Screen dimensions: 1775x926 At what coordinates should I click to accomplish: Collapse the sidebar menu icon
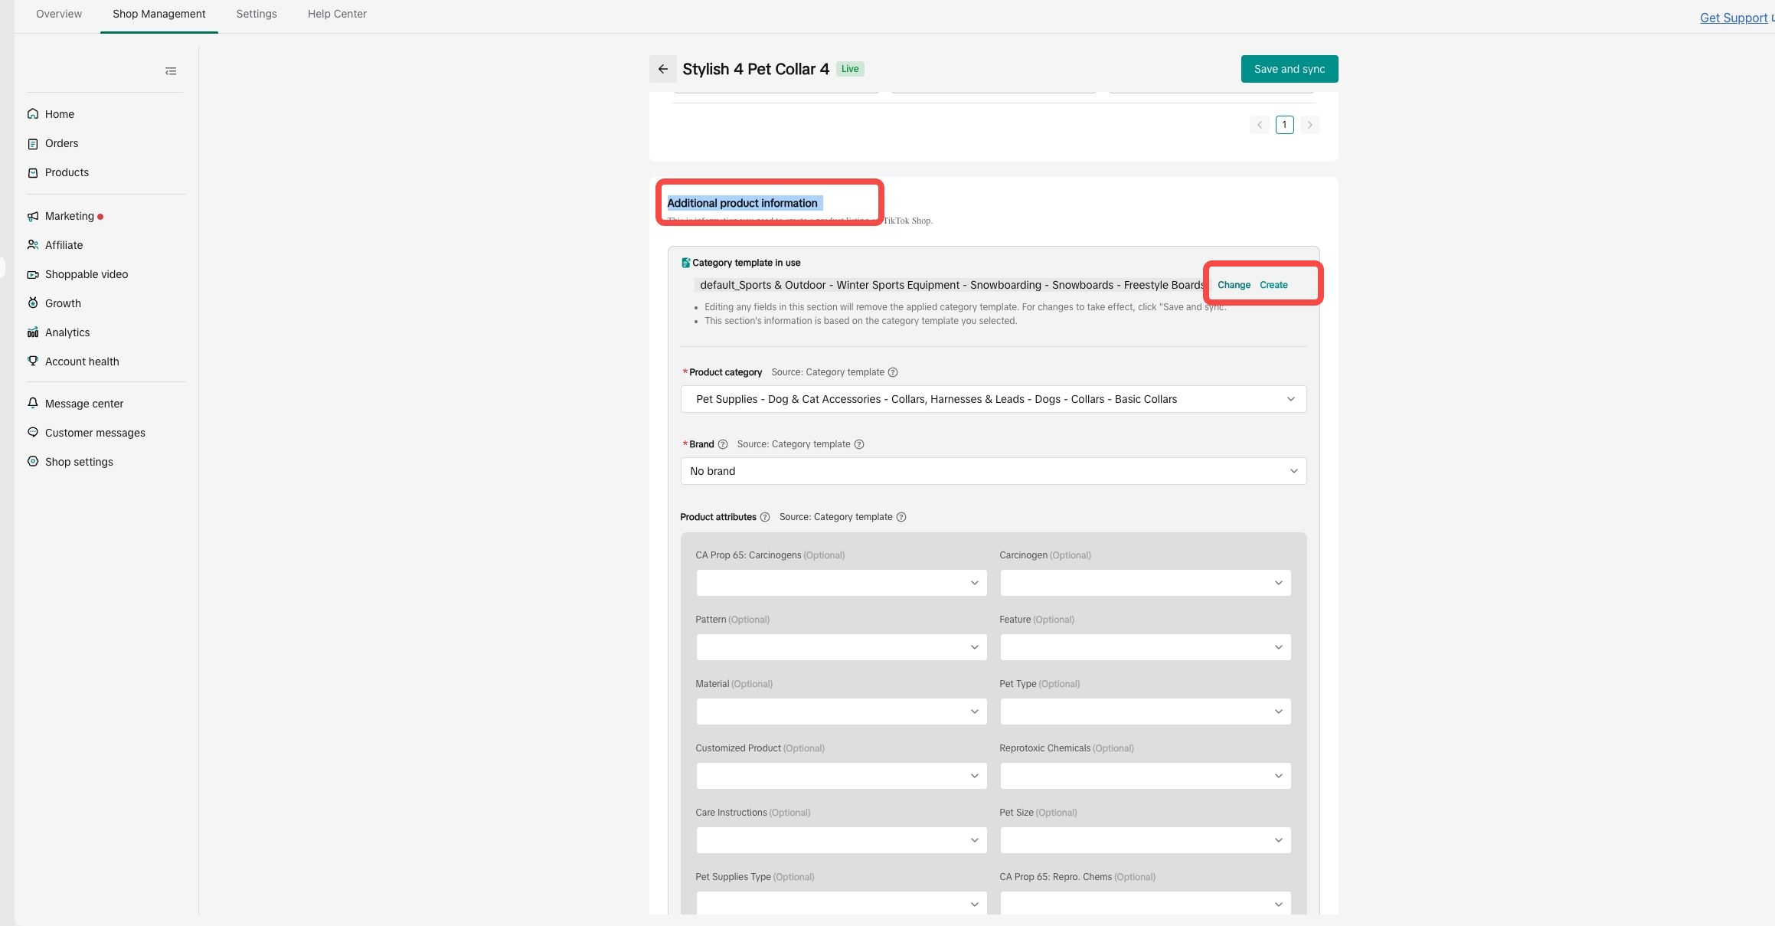click(x=171, y=71)
